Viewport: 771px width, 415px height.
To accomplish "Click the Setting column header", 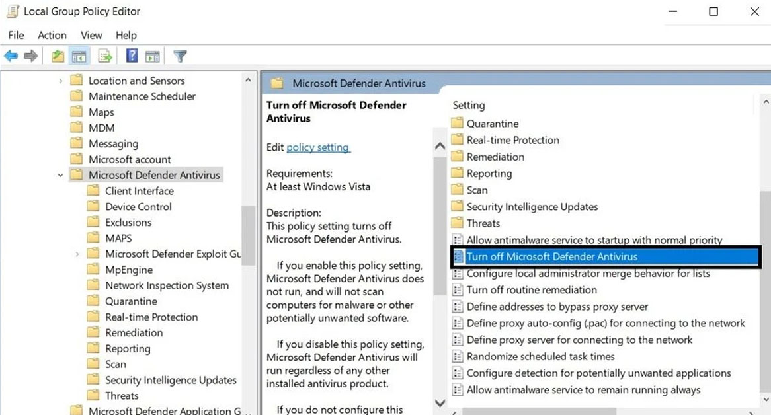I will (x=469, y=105).
